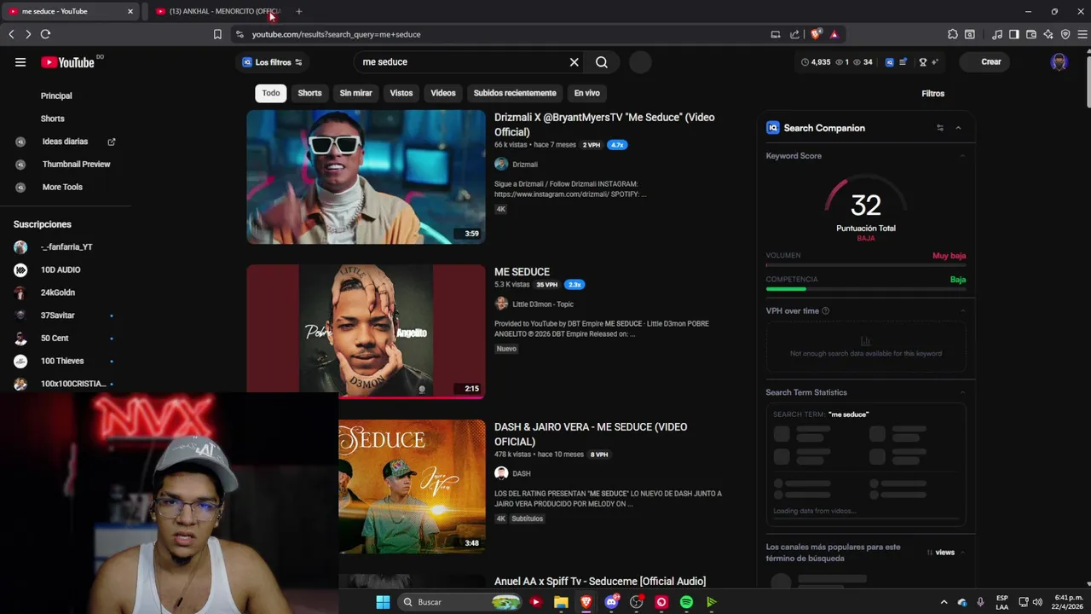The width and height of the screenshot is (1091, 614).
Task: Open Leo AI sparkle icon in toolbar
Action: click(x=1048, y=34)
